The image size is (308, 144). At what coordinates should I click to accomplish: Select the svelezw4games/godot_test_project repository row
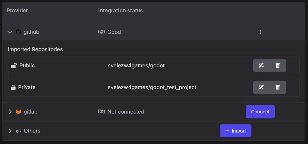tap(154, 87)
